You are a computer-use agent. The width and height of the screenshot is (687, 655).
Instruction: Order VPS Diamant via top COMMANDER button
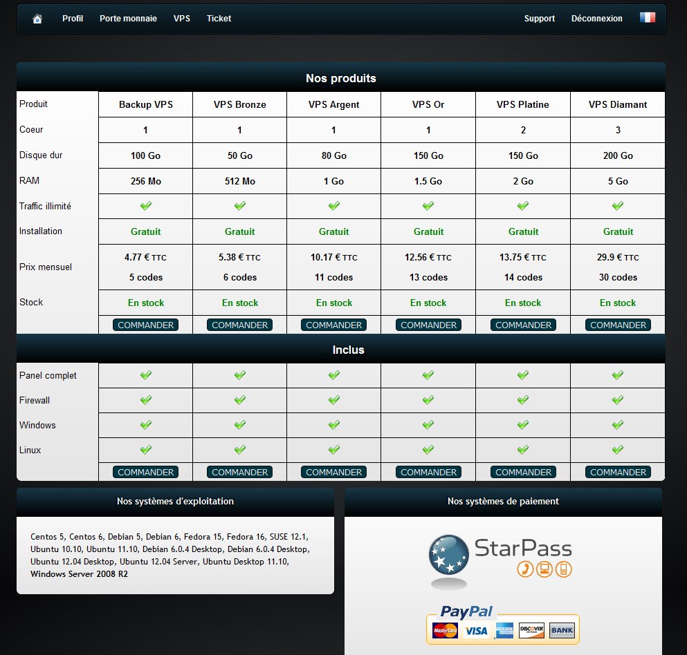click(618, 325)
